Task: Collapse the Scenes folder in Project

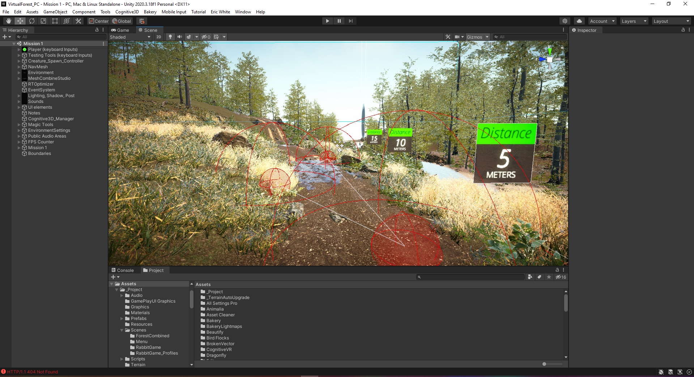Action: tap(122, 330)
